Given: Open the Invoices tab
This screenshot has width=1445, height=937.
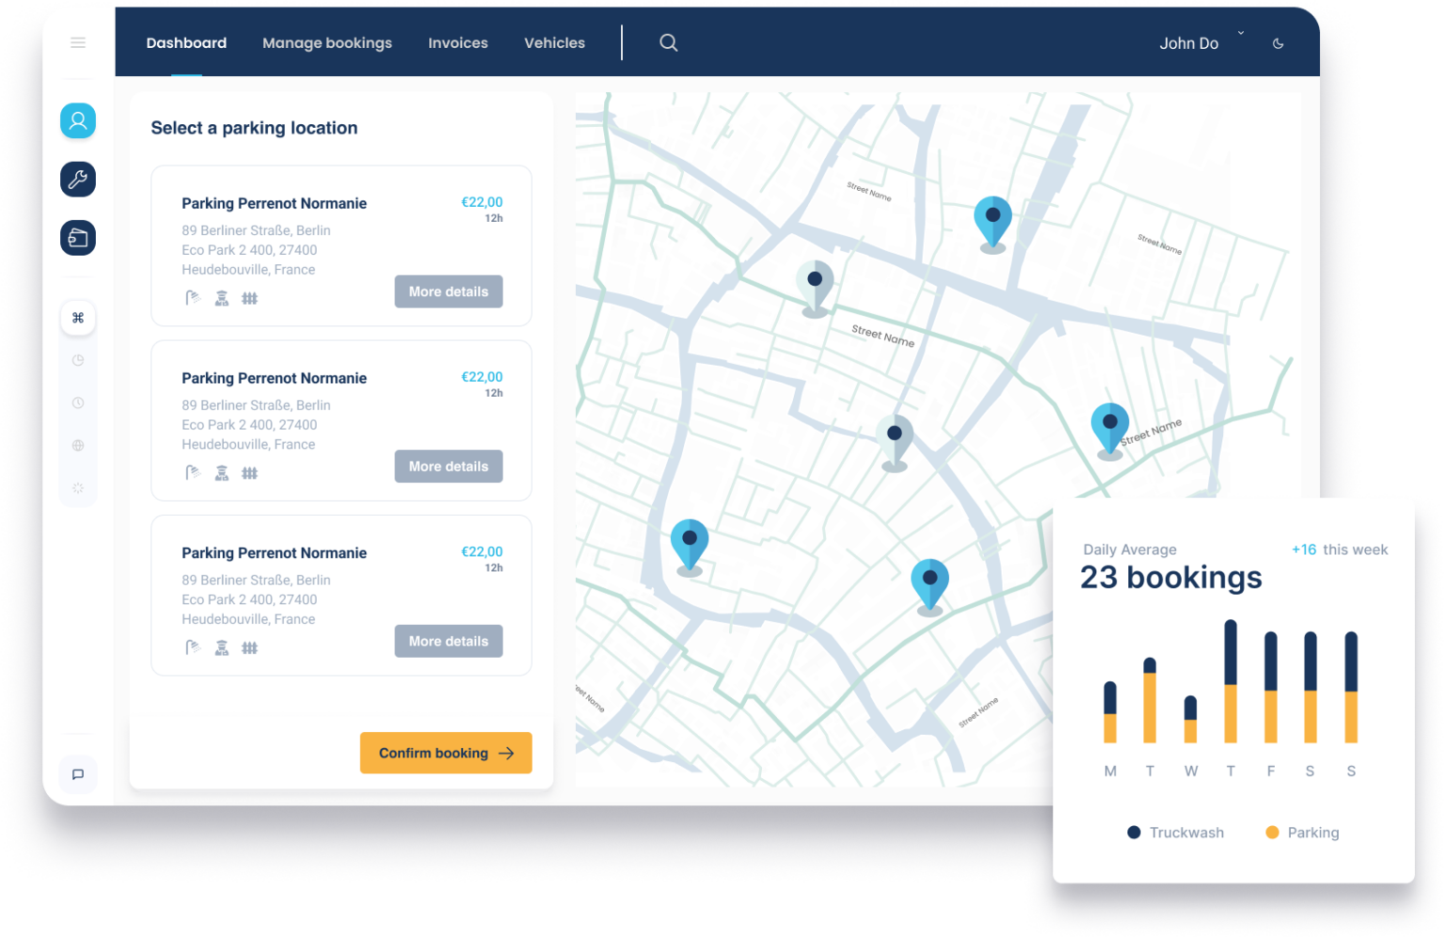Looking at the screenshot, I should coord(457,43).
